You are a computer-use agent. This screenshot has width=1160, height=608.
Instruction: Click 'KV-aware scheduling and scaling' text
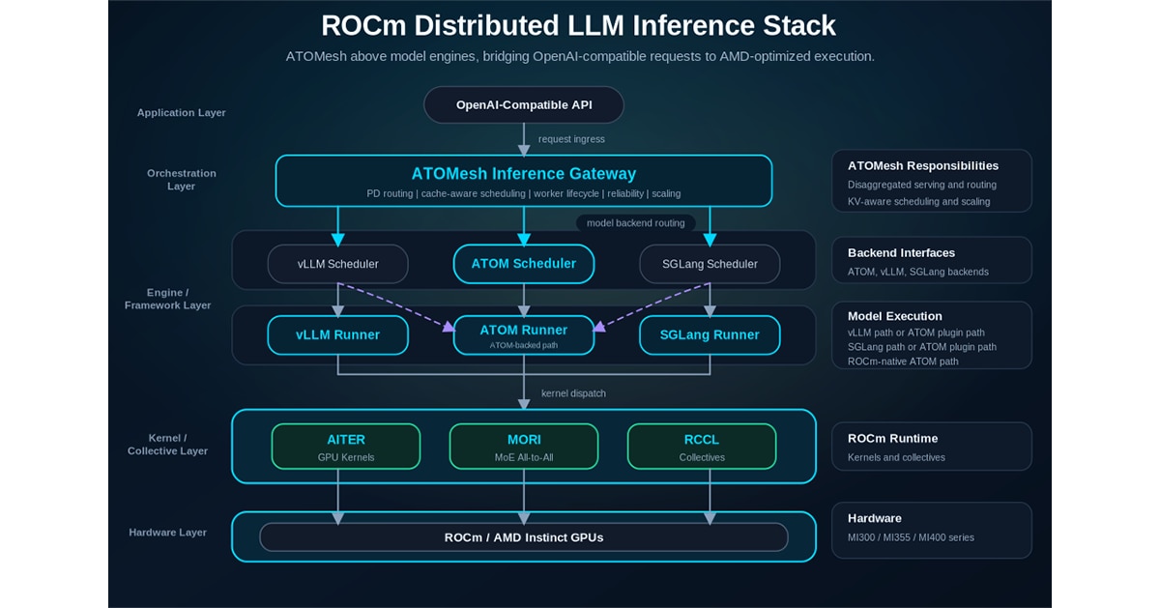coord(917,202)
